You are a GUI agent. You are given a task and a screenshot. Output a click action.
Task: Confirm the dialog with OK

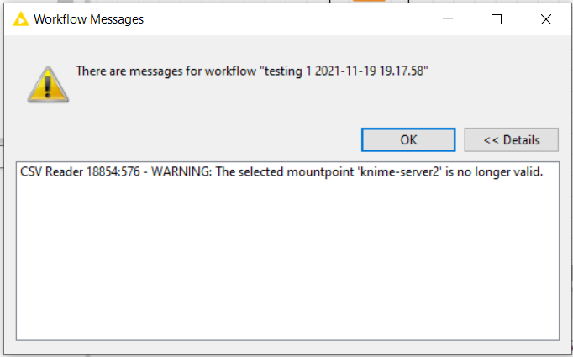pos(408,139)
